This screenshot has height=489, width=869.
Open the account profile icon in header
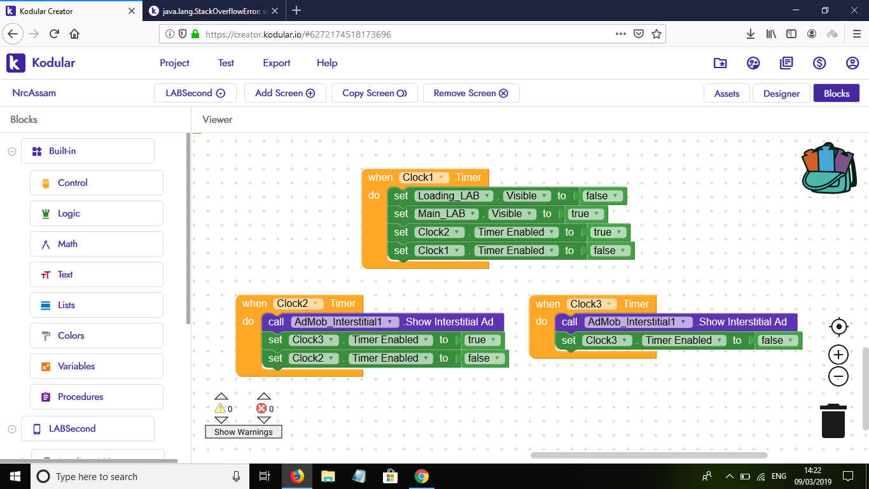point(852,63)
